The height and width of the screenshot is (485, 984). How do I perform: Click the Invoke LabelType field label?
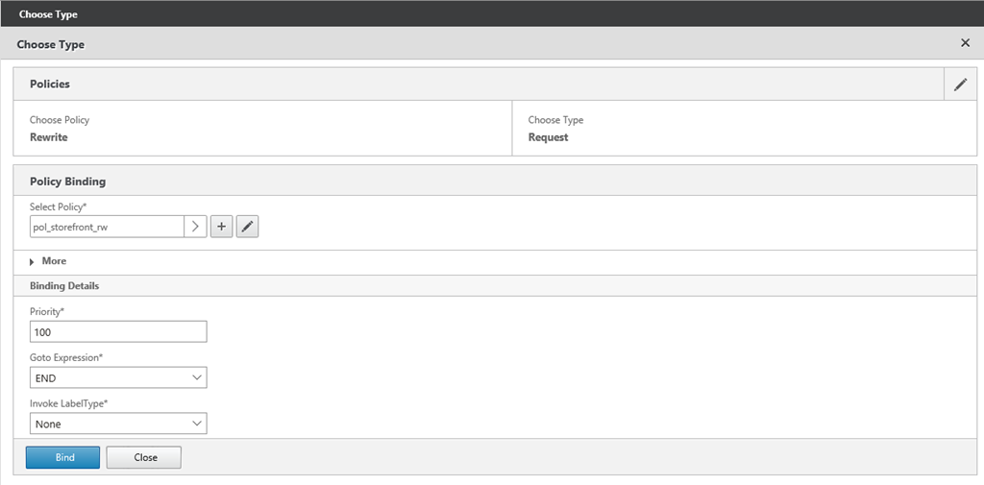(69, 403)
